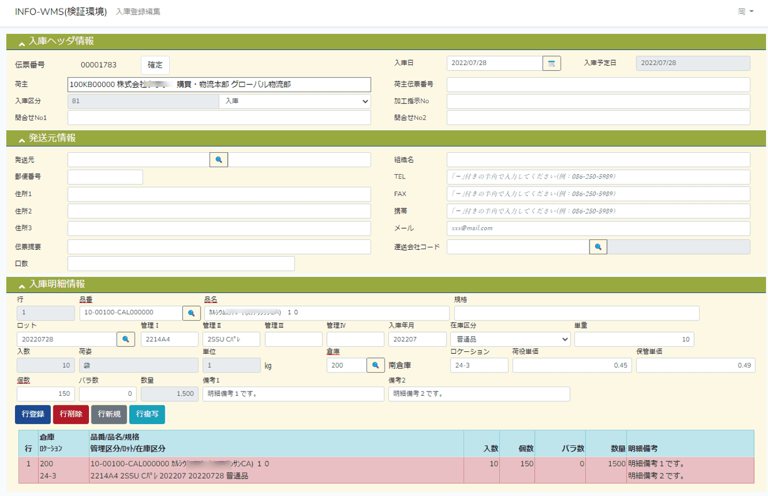Open the 入庫区分 dropdown

(x=294, y=101)
